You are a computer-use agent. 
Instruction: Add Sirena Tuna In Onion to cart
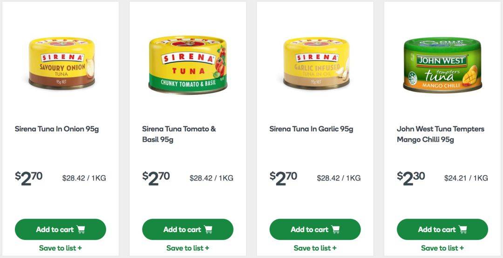pyautogui.click(x=60, y=230)
